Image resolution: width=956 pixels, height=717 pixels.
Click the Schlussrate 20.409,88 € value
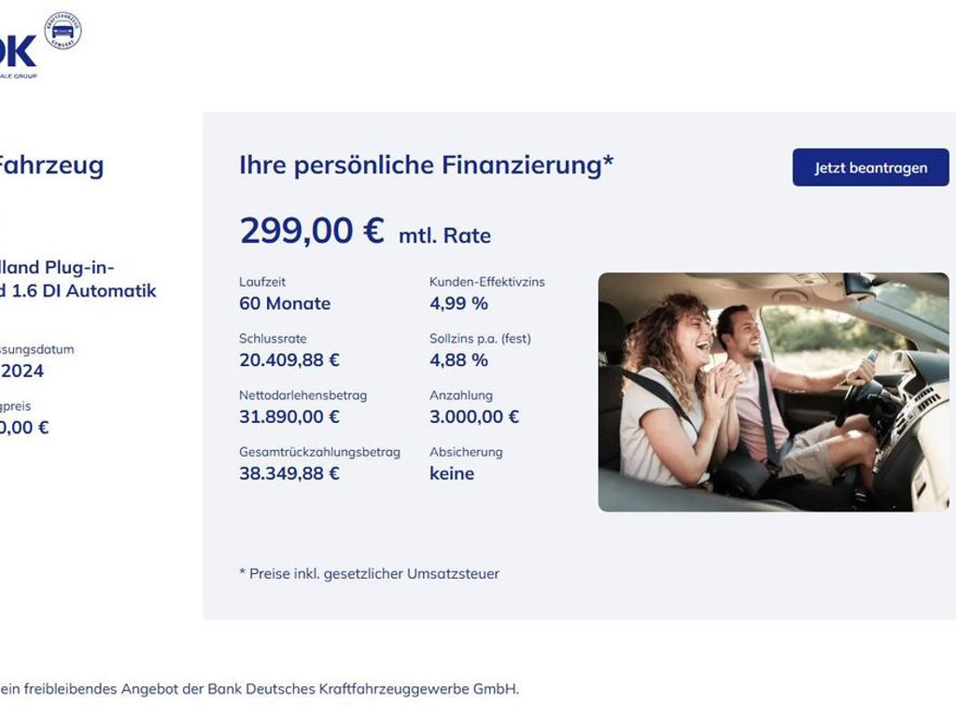tap(289, 360)
